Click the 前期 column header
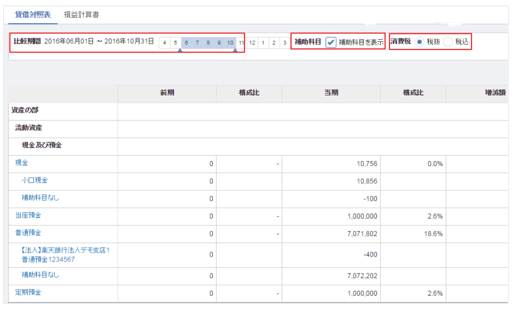 coord(167,93)
